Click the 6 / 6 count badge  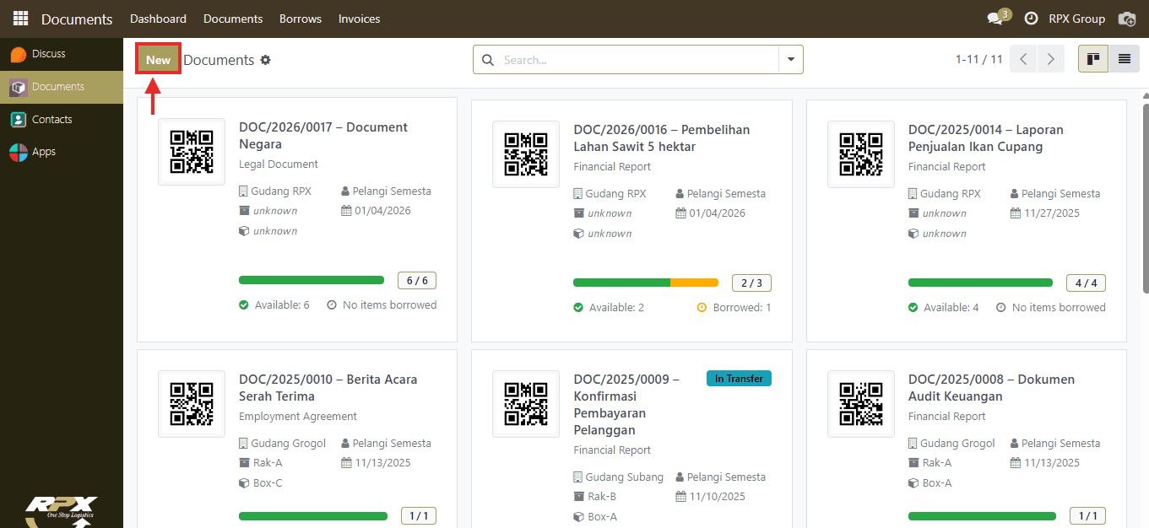point(417,281)
